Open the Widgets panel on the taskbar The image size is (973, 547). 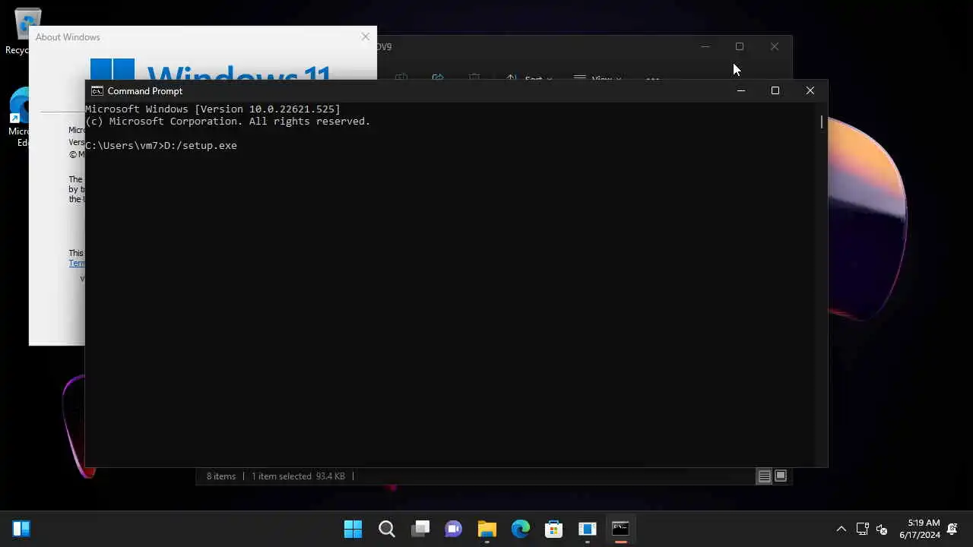pyautogui.click(x=21, y=529)
